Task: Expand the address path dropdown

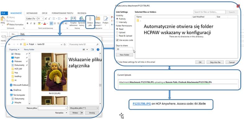Action: tap(61, 44)
